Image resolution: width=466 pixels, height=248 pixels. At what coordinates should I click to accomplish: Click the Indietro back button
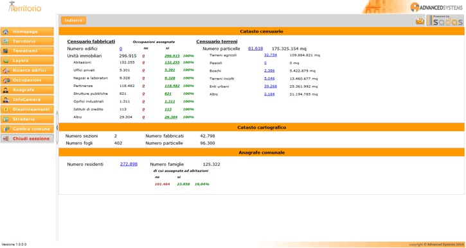73,21
